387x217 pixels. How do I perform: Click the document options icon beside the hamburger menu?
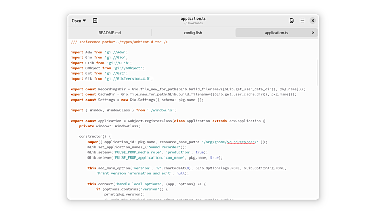pos(292,21)
